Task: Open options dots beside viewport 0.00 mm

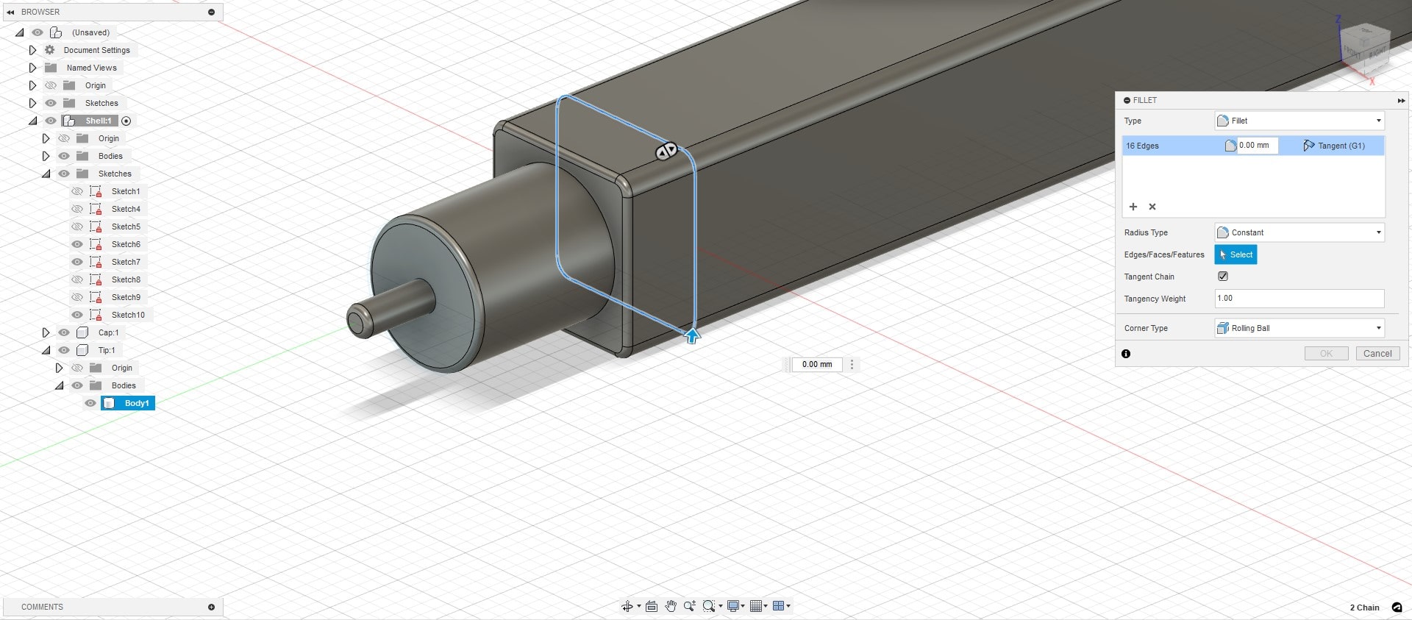Action: 852,364
